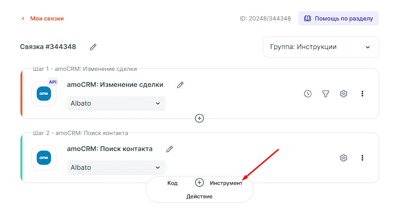Click the pencil icon next to Связка #344348
This screenshot has width=402, height=213.
click(x=93, y=47)
